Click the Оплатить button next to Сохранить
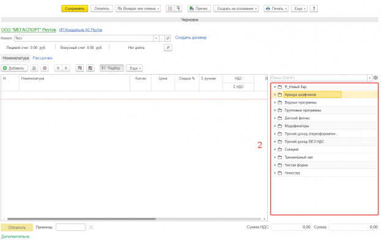381x240 pixels. pyautogui.click(x=102, y=9)
